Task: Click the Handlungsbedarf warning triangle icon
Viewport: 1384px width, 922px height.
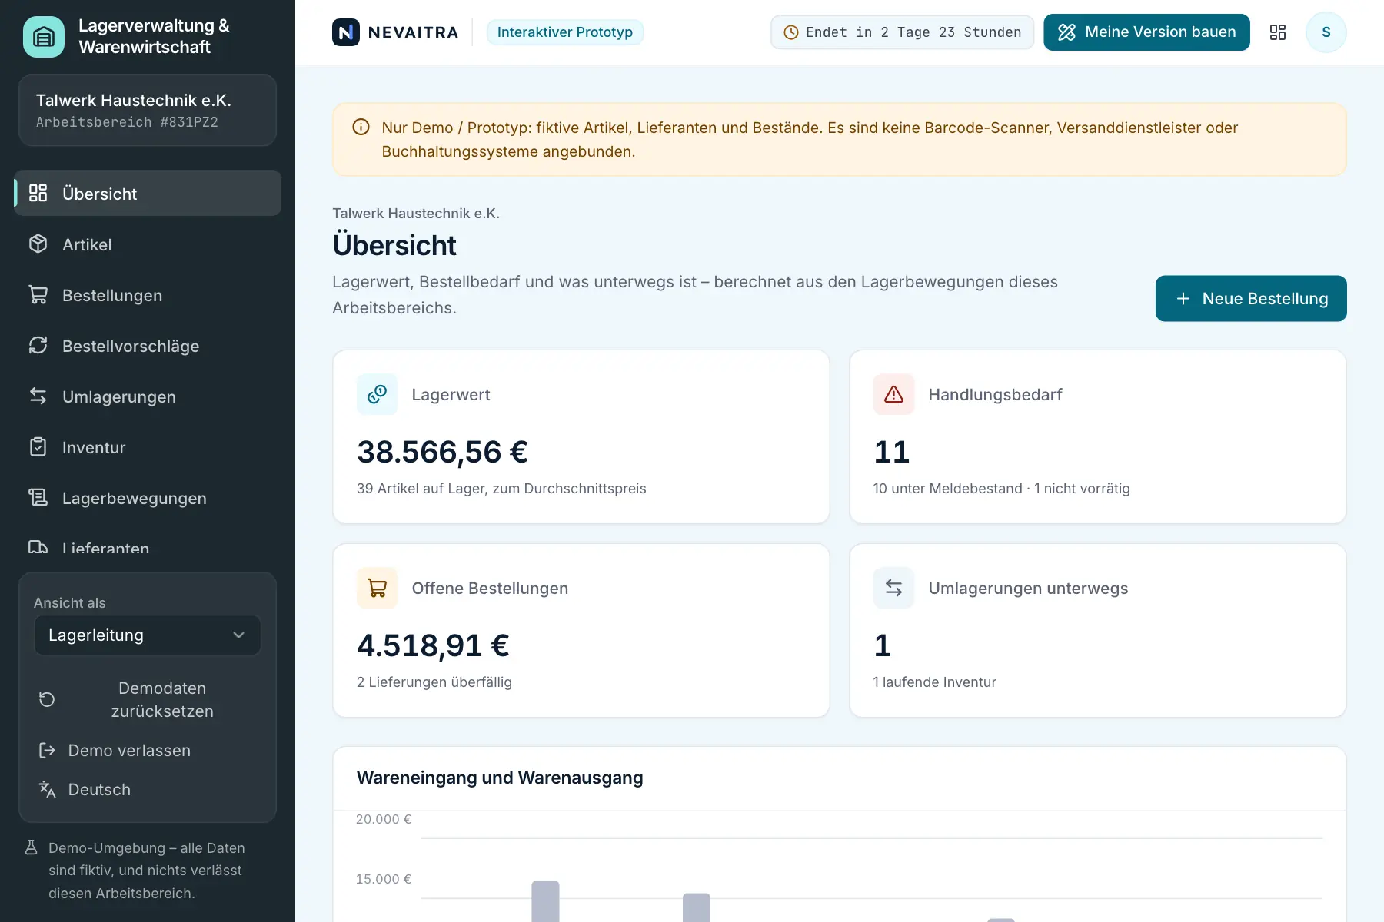Action: 894,394
